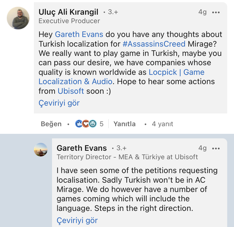Viewport: 234px width, 227px height.
Task: Open Uluç Ali Kırangil's name link
Action: (x=68, y=12)
